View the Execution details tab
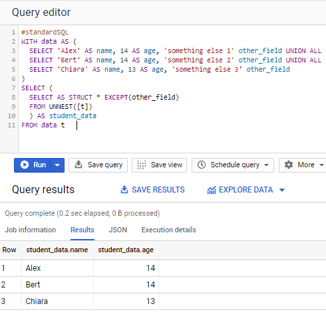326x312 pixels. click(169, 230)
